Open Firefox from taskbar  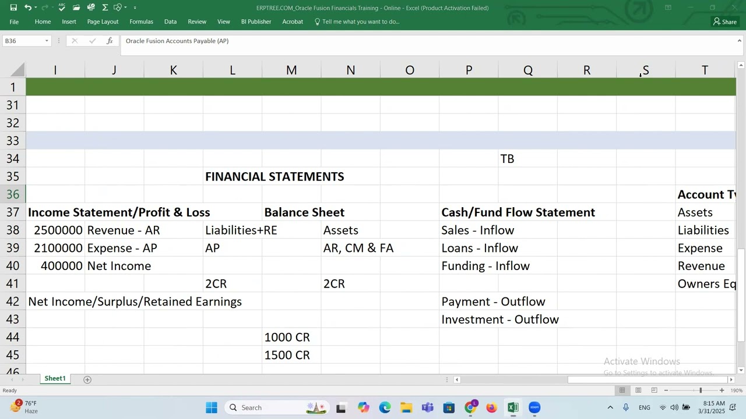click(x=491, y=407)
